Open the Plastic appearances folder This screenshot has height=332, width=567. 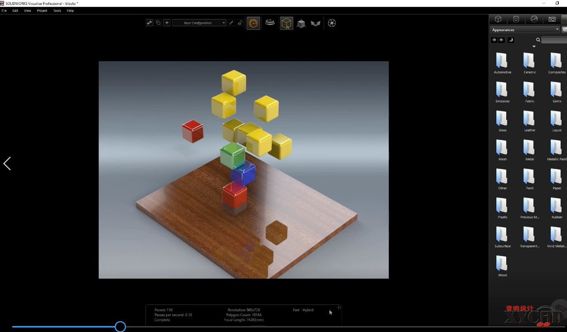(502, 207)
